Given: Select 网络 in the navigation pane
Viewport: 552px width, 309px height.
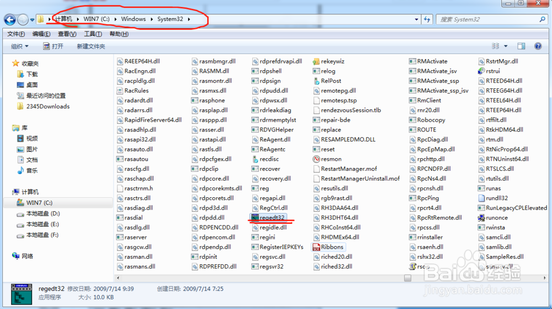Looking at the screenshot, I should (28, 256).
